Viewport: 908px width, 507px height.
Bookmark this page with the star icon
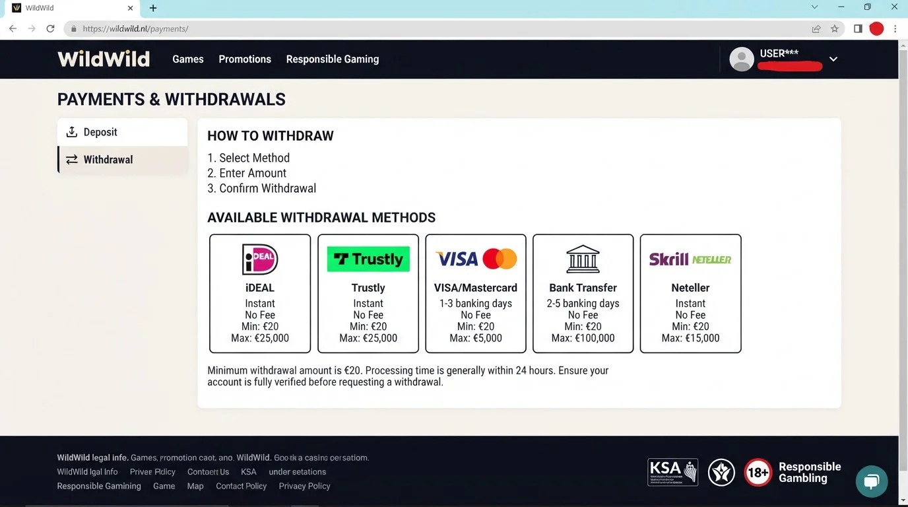click(x=835, y=29)
